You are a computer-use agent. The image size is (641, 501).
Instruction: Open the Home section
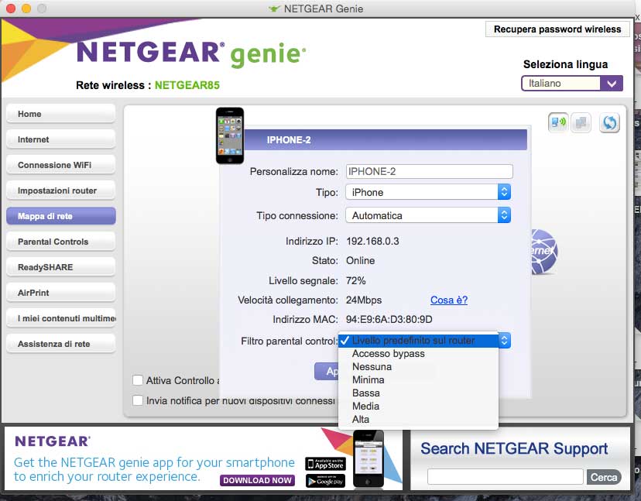tap(61, 114)
